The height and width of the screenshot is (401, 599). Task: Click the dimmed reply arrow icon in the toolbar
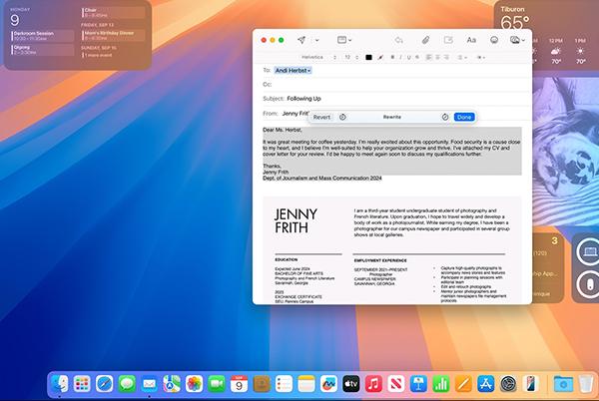point(398,40)
